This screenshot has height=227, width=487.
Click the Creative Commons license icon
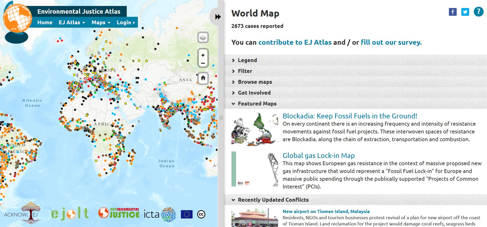click(x=201, y=214)
